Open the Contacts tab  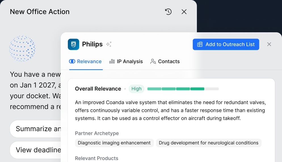(x=165, y=61)
